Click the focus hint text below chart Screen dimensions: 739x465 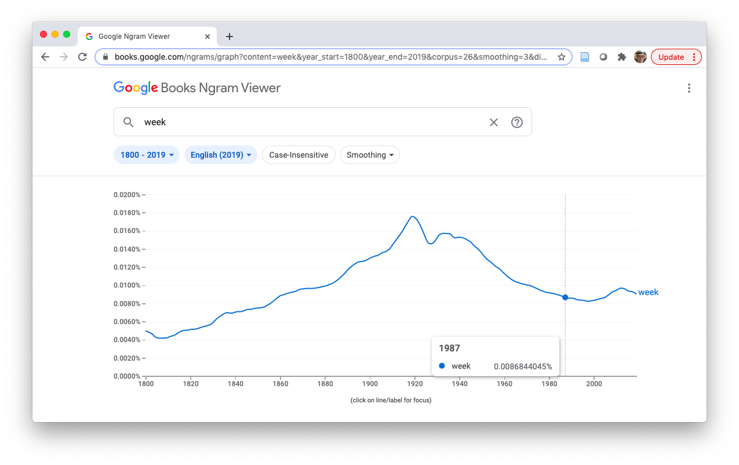coord(391,400)
